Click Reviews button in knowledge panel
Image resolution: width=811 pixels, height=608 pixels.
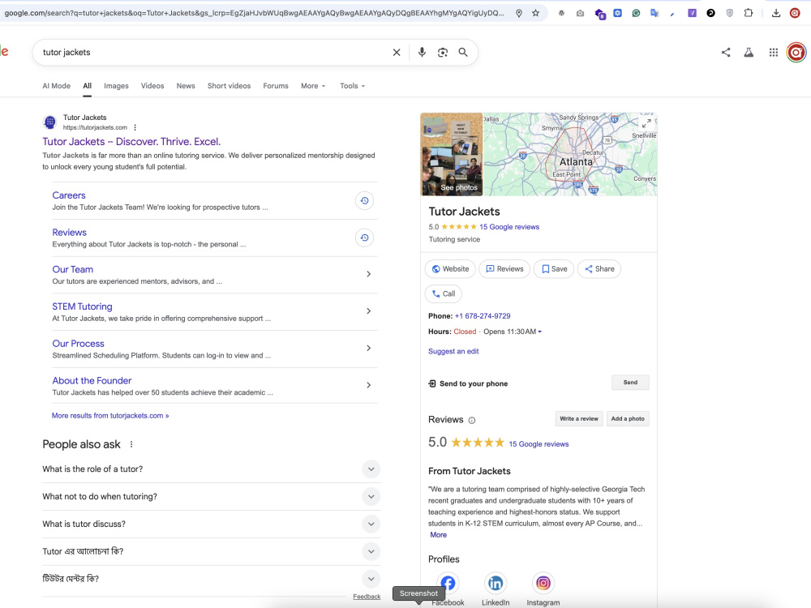pos(504,269)
